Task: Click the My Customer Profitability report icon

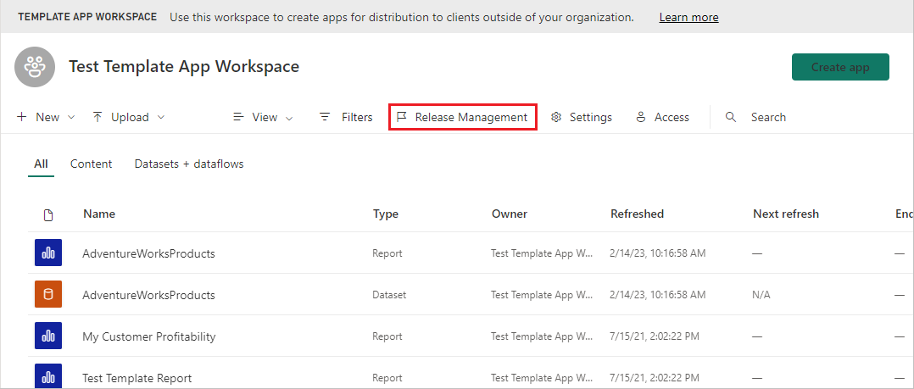Action: [x=48, y=336]
